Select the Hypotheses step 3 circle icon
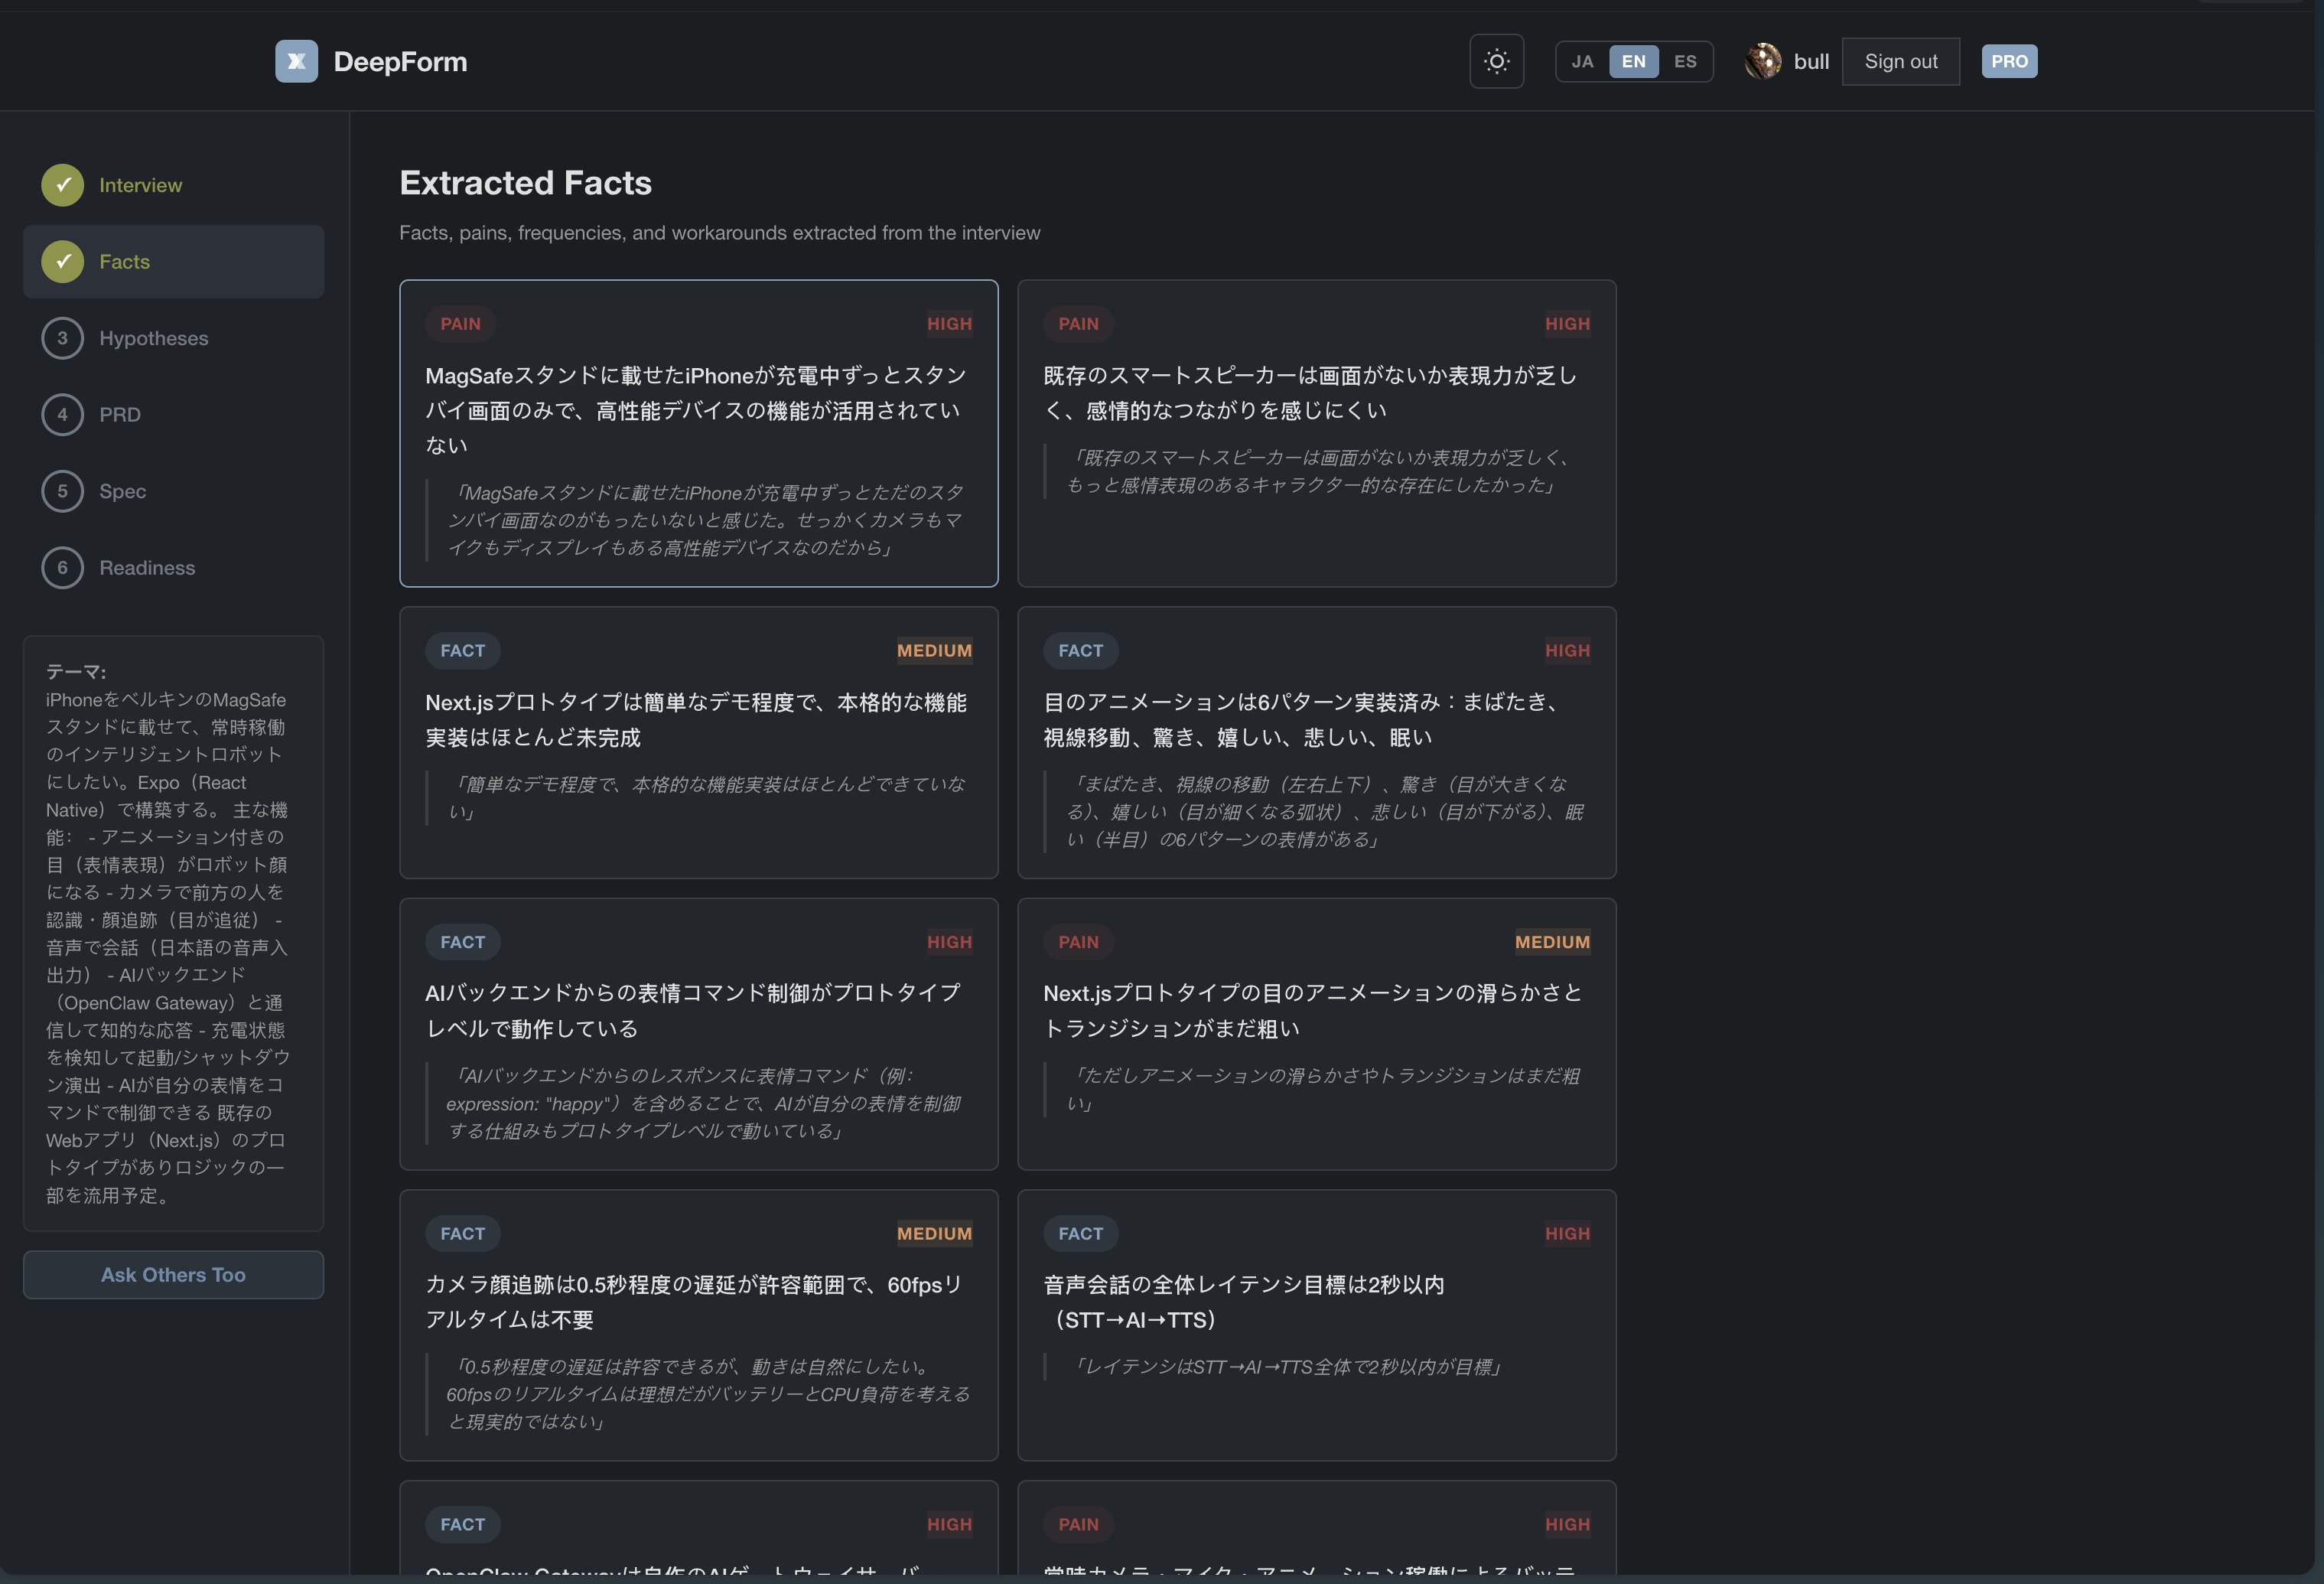 pyautogui.click(x=63, y=338)
